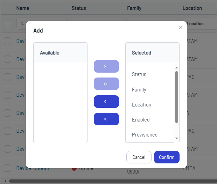This screenshot has height=184, width=217.
Task: Click the Location column header
Action: pos(192,8)
